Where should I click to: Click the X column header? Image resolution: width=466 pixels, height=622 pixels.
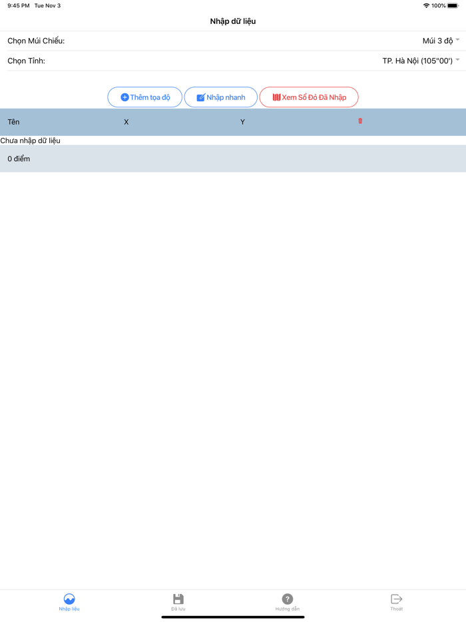tap(126, 122)
